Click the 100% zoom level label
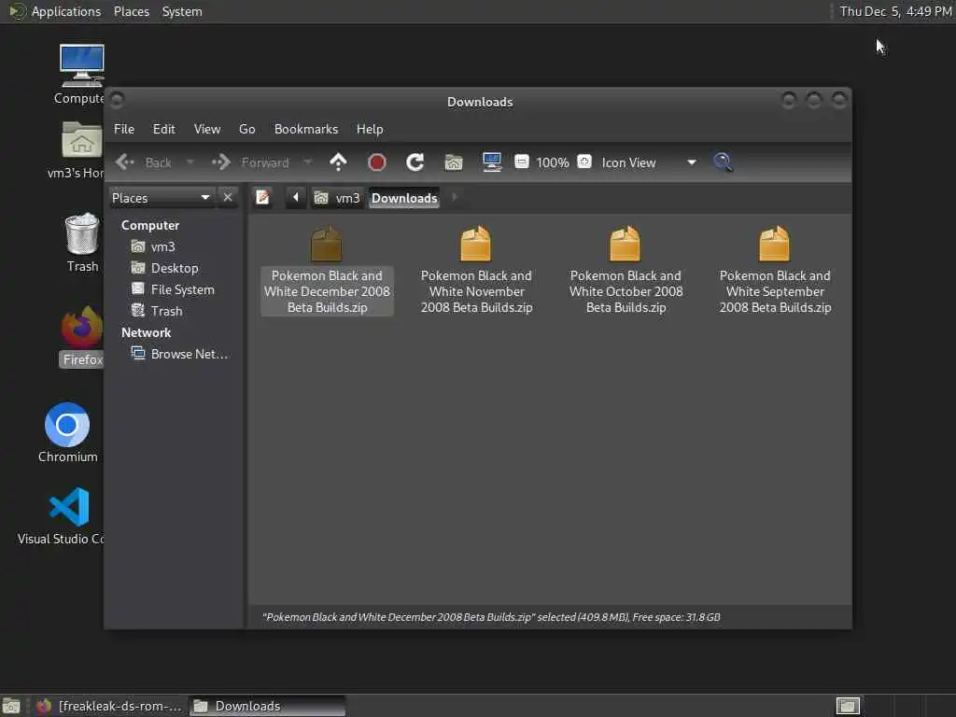Screen dimensions: 956x717 (553, 162)
